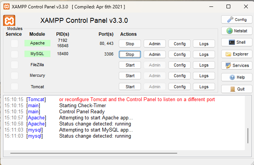Stop the MySQL module
The image size is (254, 165).
(130, 54)
